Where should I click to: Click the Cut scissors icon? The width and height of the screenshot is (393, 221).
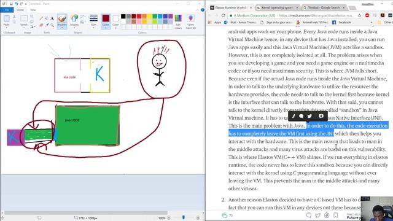coord(14,17)
